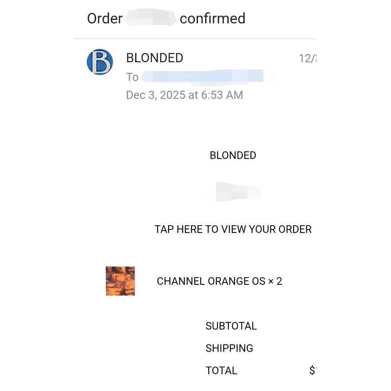Click the divider line under the subject
The height and width of the screenshot is (391, 391).
pos(195,39)
